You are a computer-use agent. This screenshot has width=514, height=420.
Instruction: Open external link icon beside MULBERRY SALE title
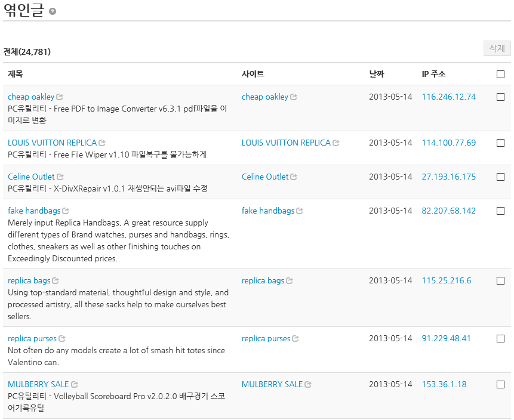click(75, 385)
